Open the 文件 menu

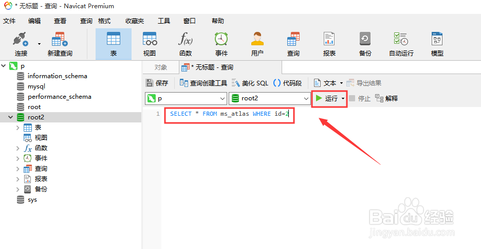point(9,21)
